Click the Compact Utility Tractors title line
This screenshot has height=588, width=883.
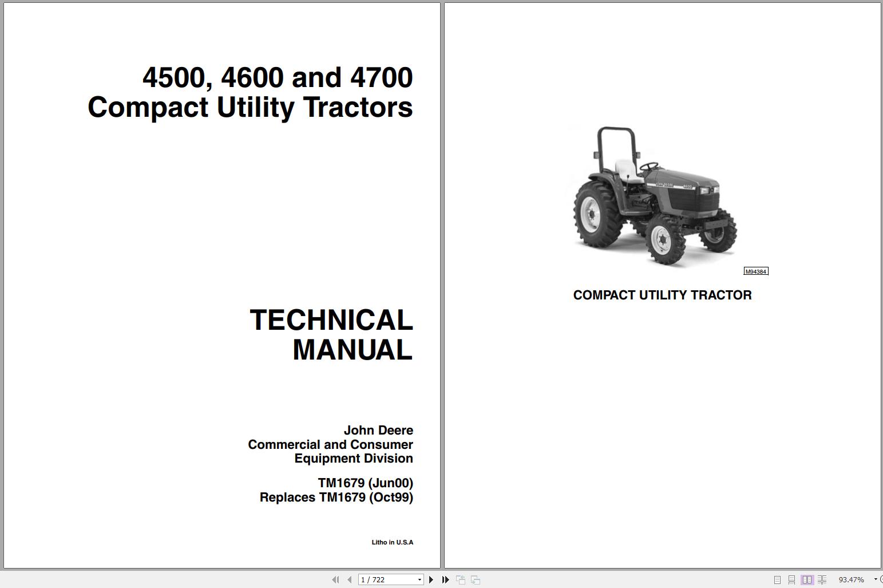point(250,107)
